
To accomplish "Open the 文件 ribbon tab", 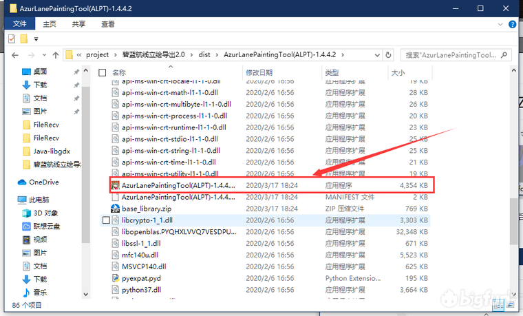I will 19,23.
